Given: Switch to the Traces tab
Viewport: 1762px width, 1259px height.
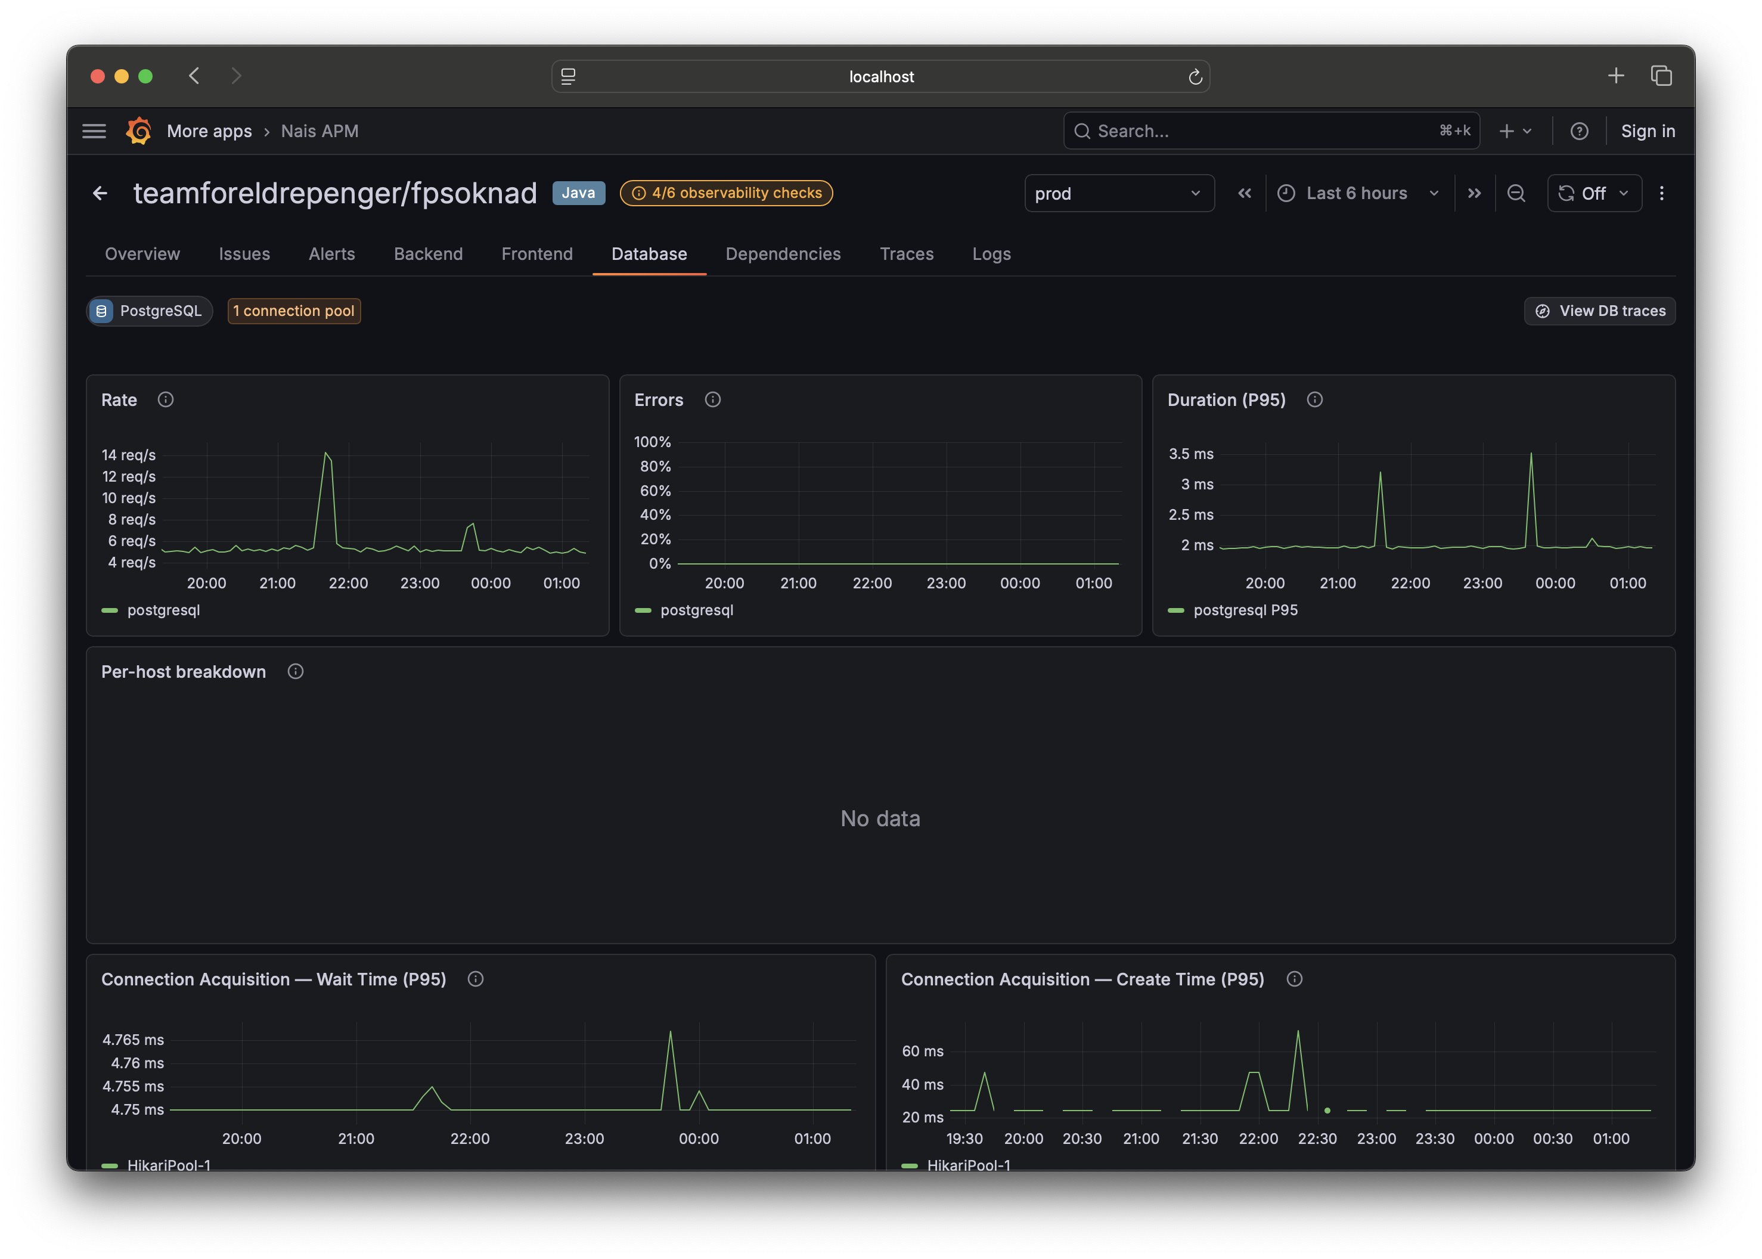Looking at the screenshot, I should coord(906,253).
